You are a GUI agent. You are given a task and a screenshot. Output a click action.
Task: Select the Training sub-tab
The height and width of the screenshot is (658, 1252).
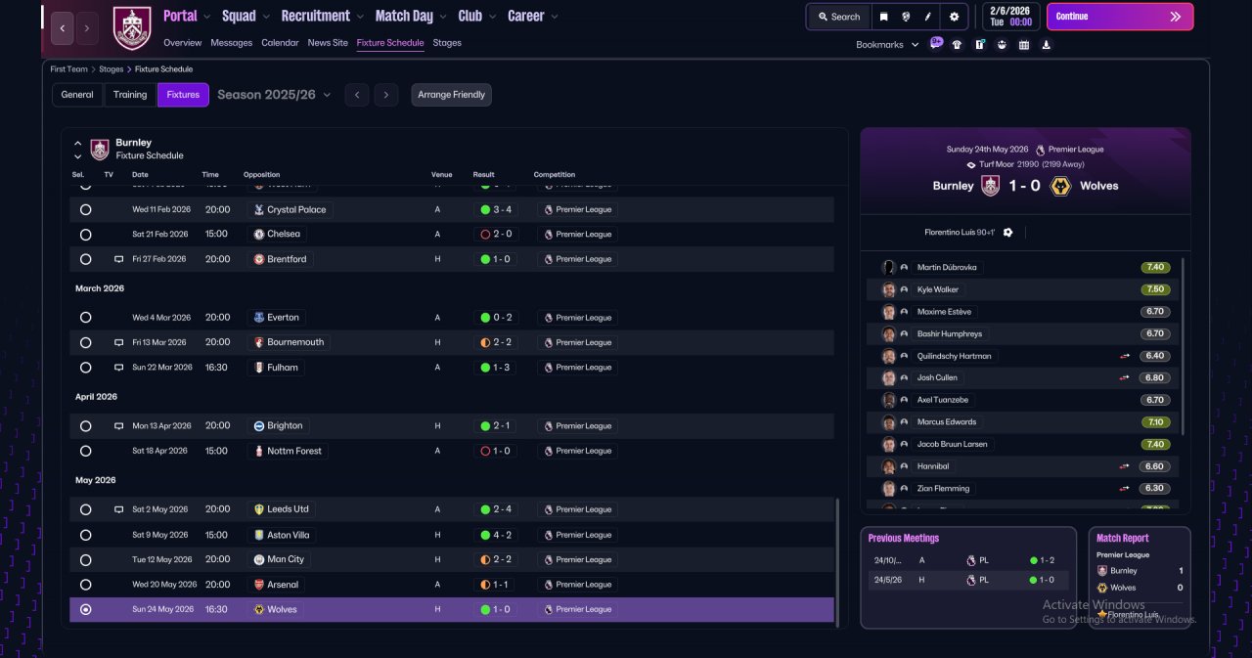(x=130, y=95)
